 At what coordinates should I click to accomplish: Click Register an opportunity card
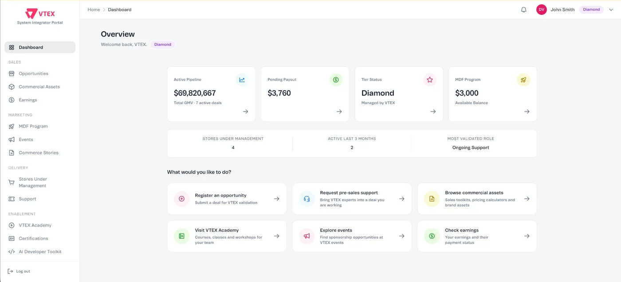pos(227,199)
